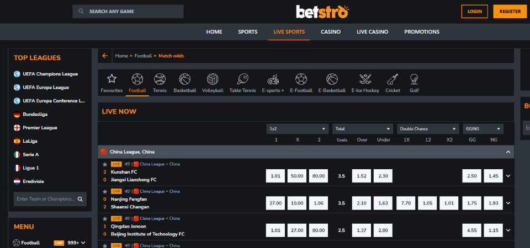
Task: Open UEFA Champions League in Top Leagues
Action: click(50, 74)
